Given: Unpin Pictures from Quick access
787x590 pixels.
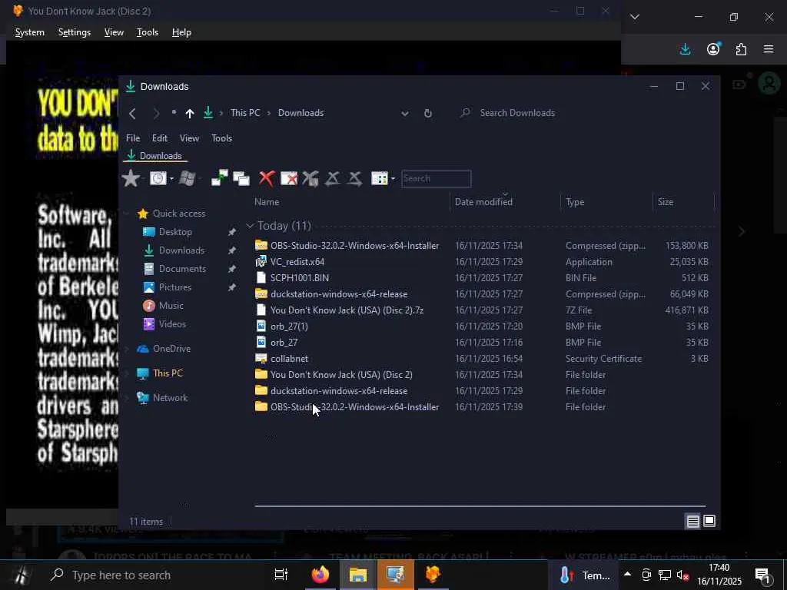Looking at the screenshot, I should click(x=232, y=287).
